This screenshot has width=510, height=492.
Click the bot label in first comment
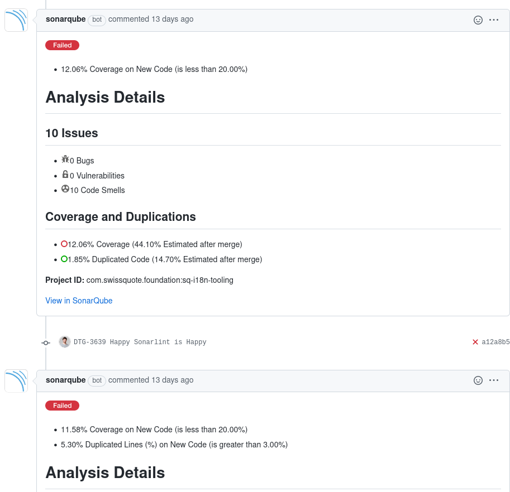[x=97, y=20]
